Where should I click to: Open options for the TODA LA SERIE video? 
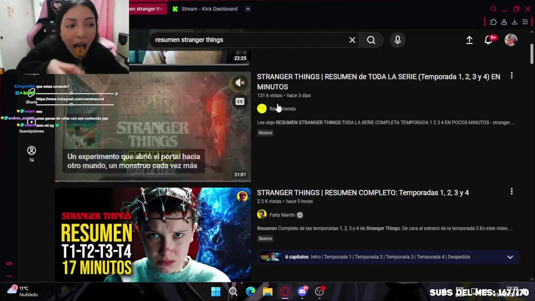(512, 76)
